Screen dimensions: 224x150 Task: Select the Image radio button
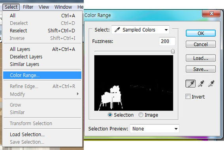141,115
